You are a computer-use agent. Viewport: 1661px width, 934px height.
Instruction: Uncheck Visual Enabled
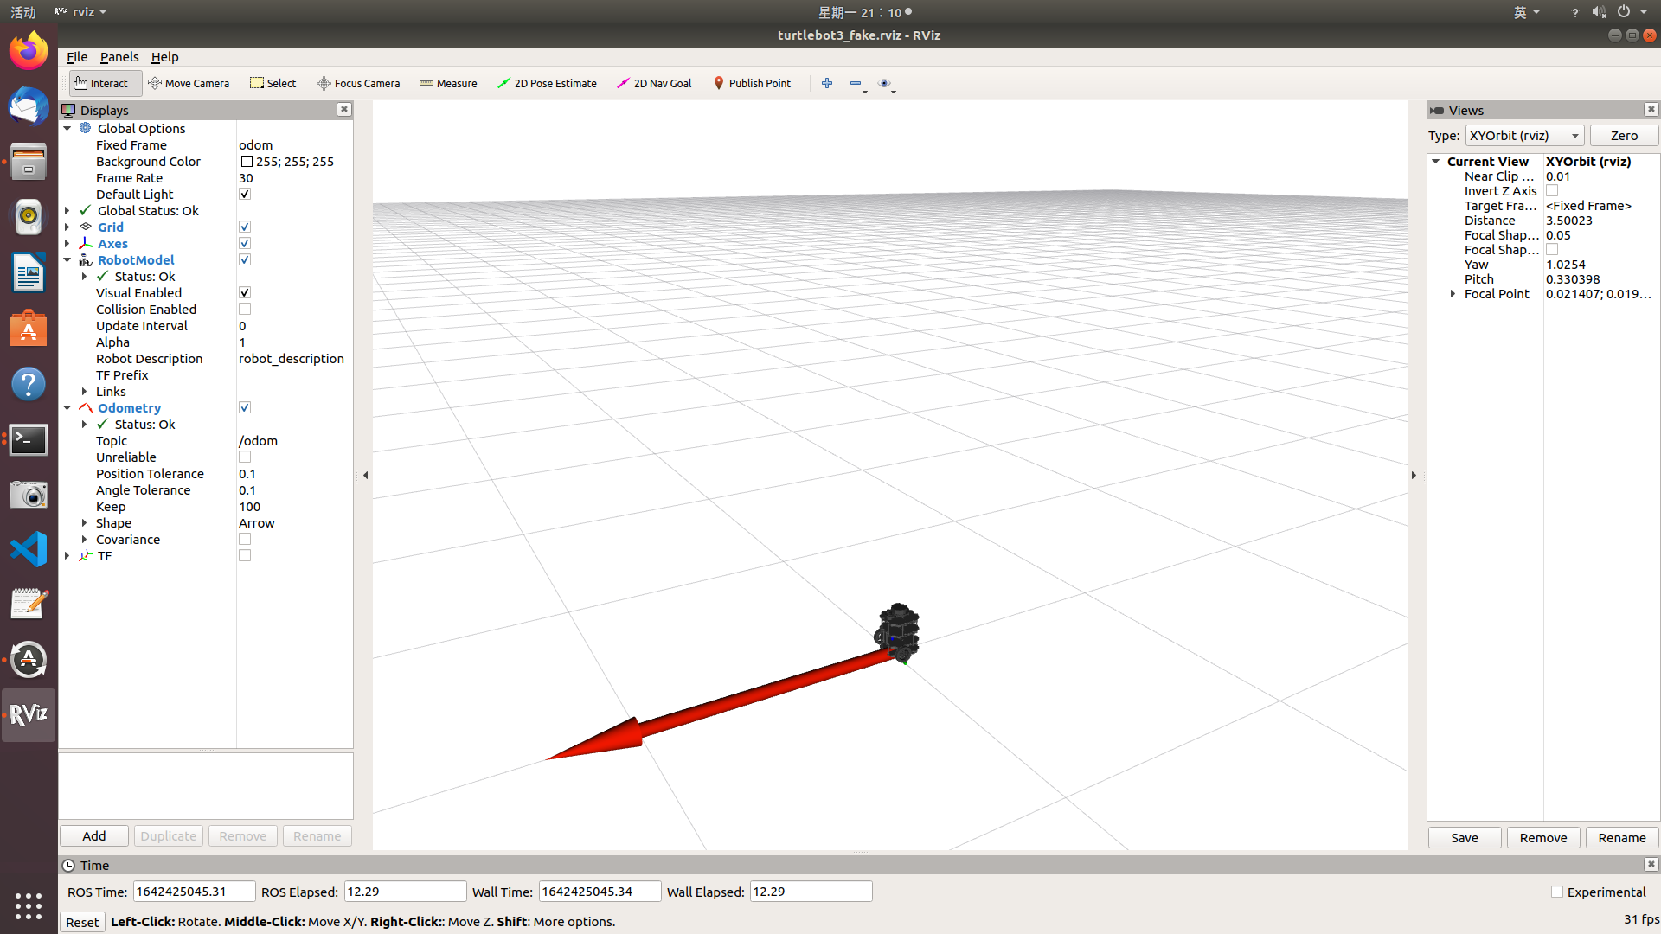[x=245, y=292]
